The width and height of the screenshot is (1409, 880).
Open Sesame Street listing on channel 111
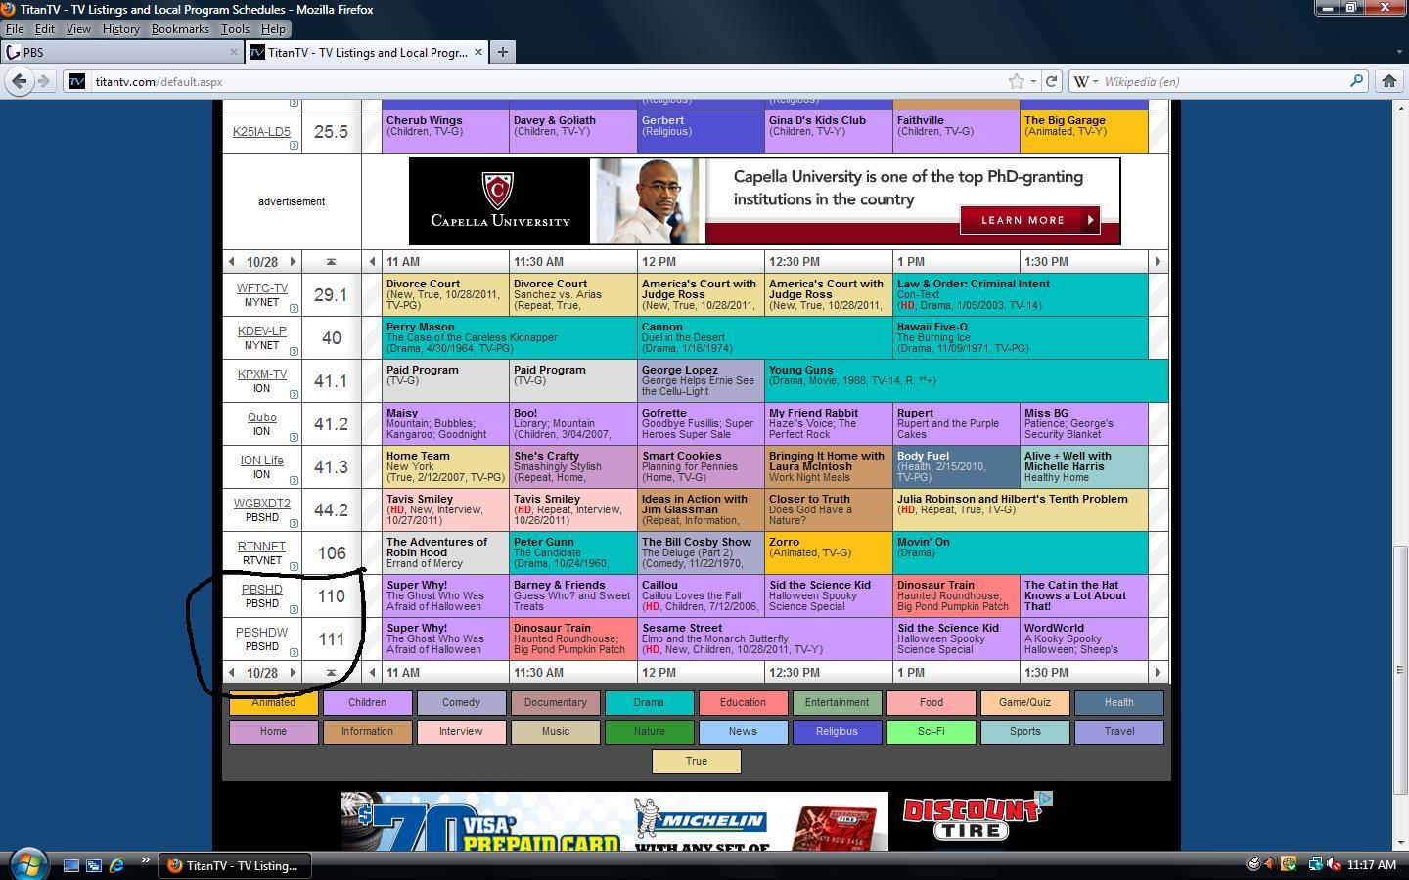coord(764,638)
